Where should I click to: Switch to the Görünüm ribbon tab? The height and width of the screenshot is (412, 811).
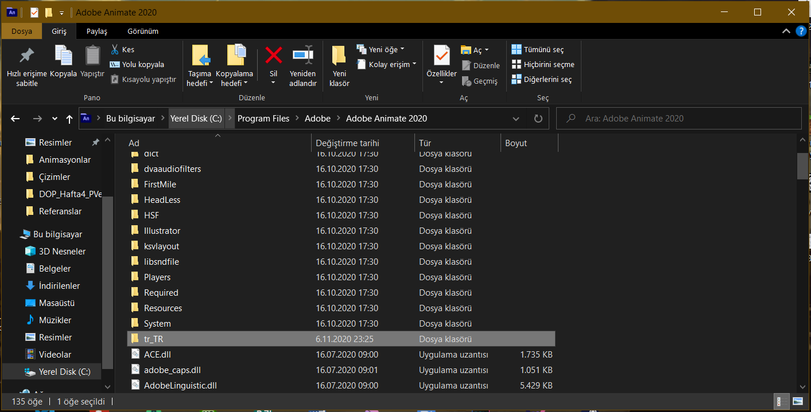click(143, 32)
